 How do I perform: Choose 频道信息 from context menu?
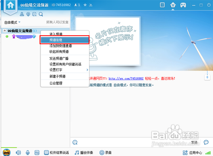coord(65,40)
